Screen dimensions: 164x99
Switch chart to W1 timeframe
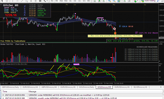84,1
